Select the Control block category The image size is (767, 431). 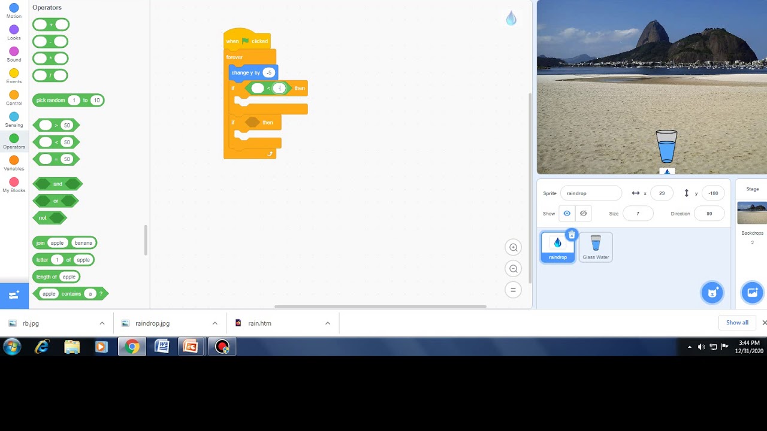coord(14,98)
